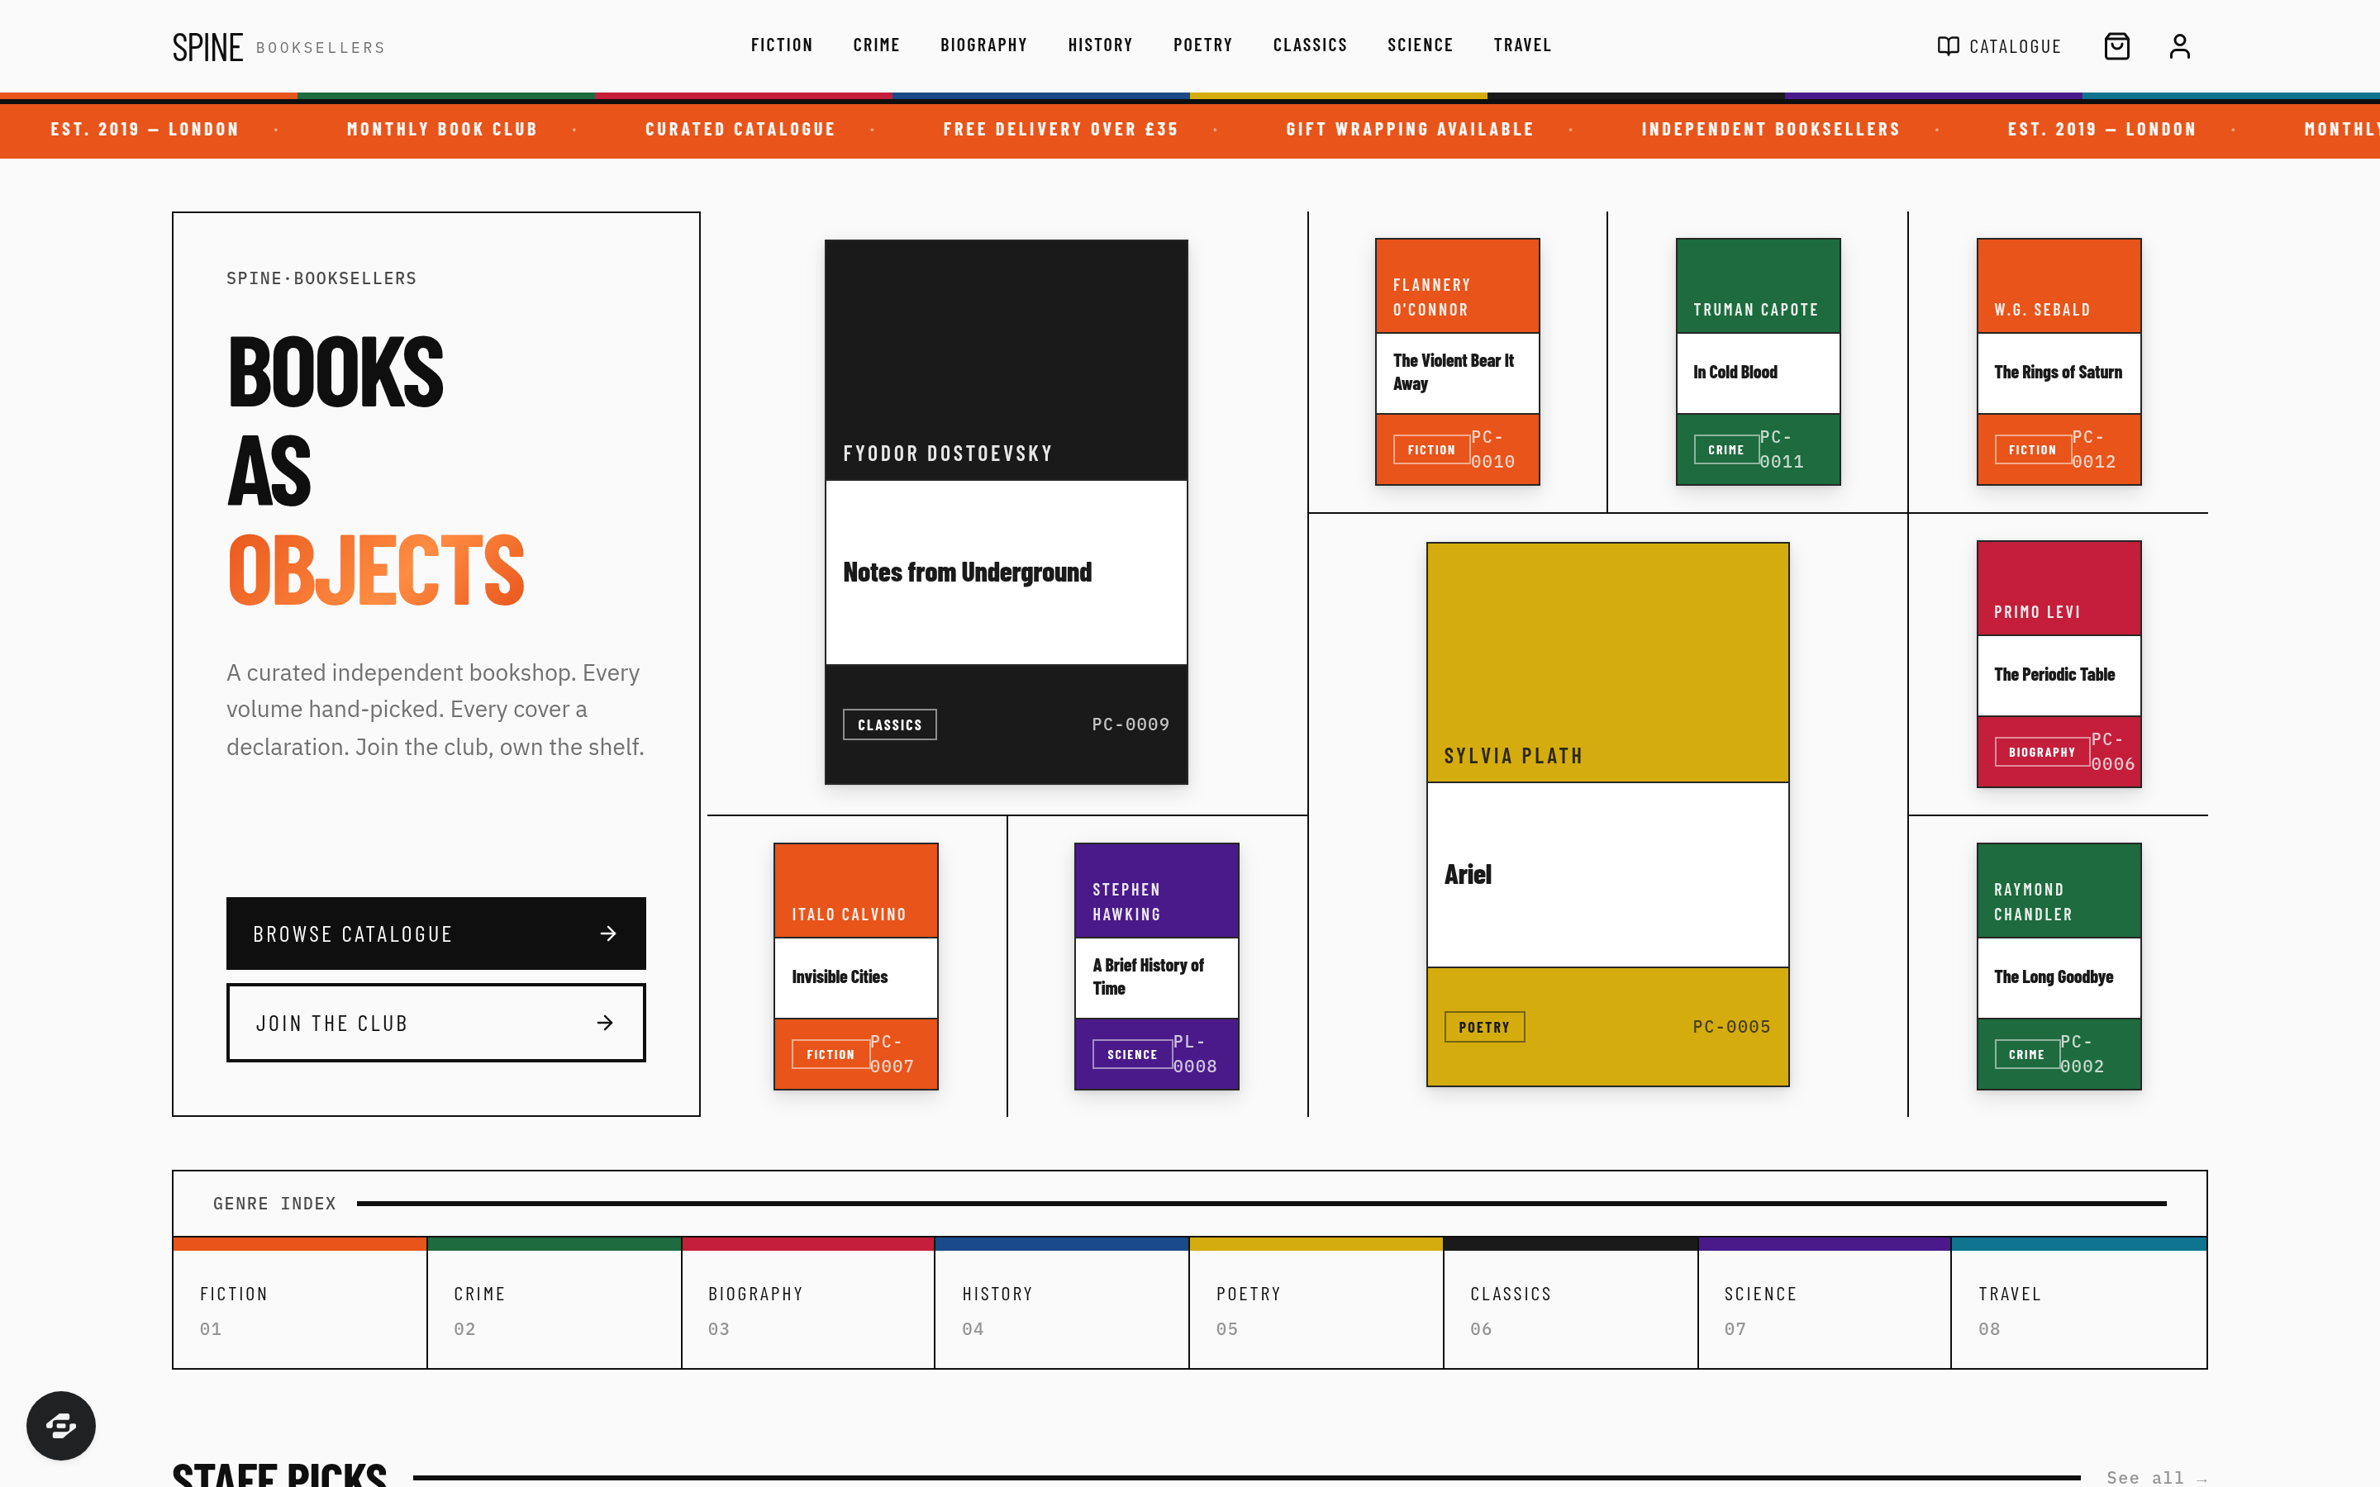Click the Join the Club button
Image resolution: width=2380 pixels, height=1487 pixels.
tap(436, 1023)
